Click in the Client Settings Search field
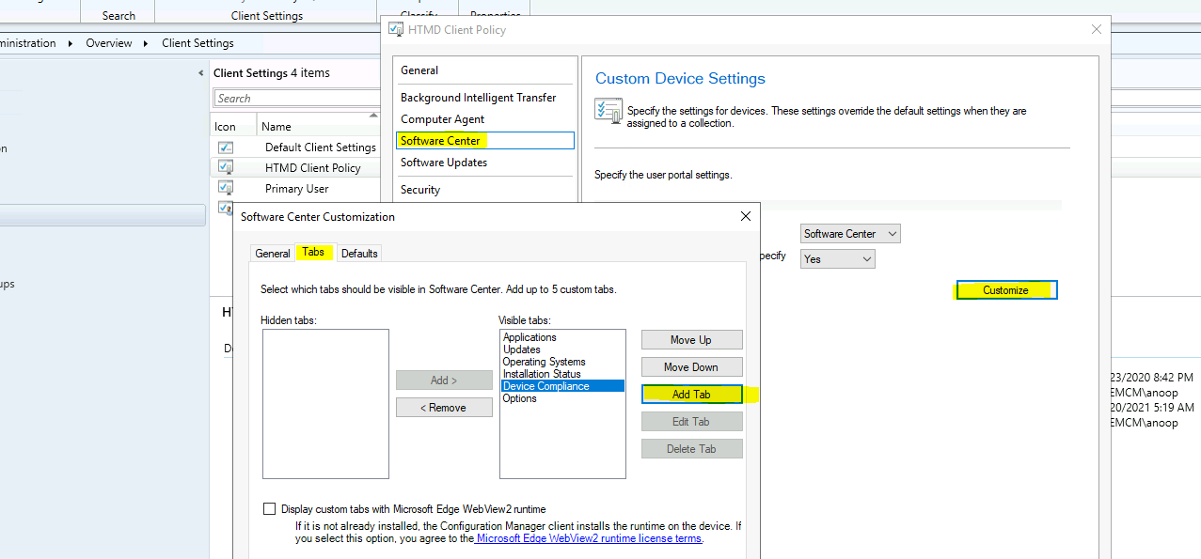This screenshot has height=559, width=1201. [296, 99]
